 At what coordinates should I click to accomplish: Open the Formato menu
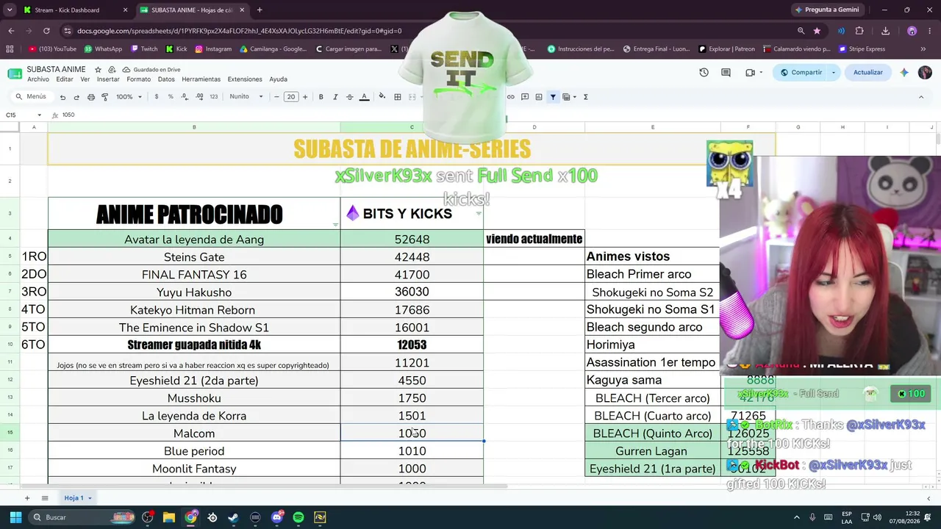tap(138, 79)
